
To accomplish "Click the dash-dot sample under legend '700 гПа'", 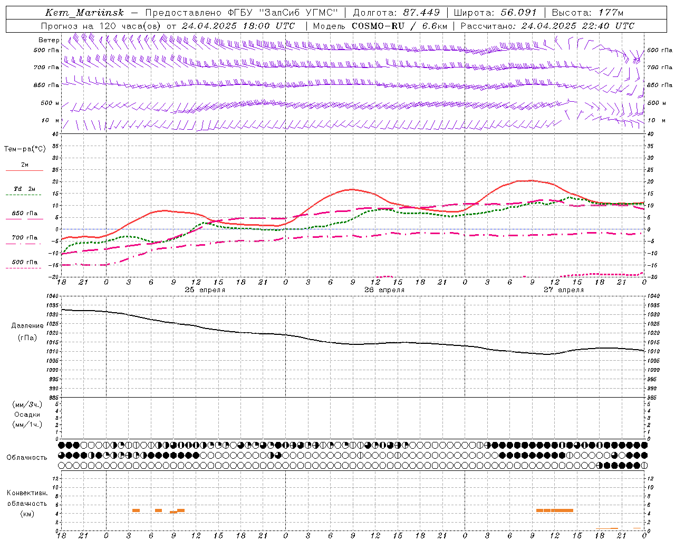I will tap(24, 244).
